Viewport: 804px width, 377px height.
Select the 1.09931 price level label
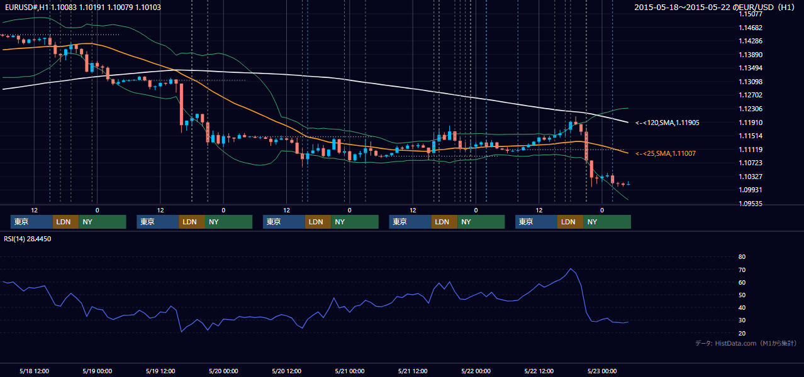point(750,190)
